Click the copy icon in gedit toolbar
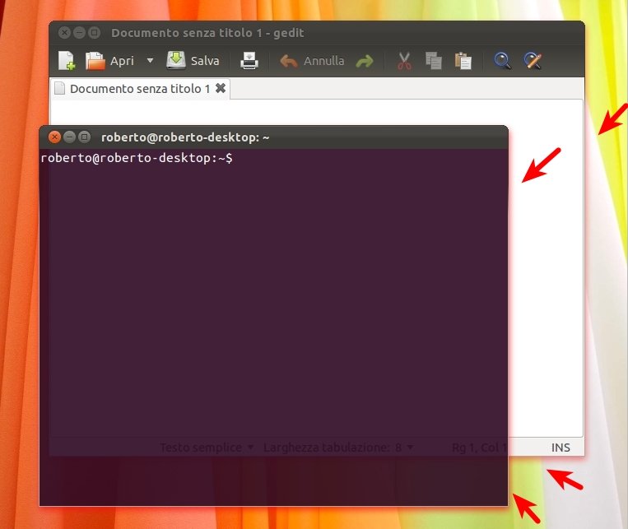This screenshot has width=628, height=529. pyautogui.click(x=434, y=61)
